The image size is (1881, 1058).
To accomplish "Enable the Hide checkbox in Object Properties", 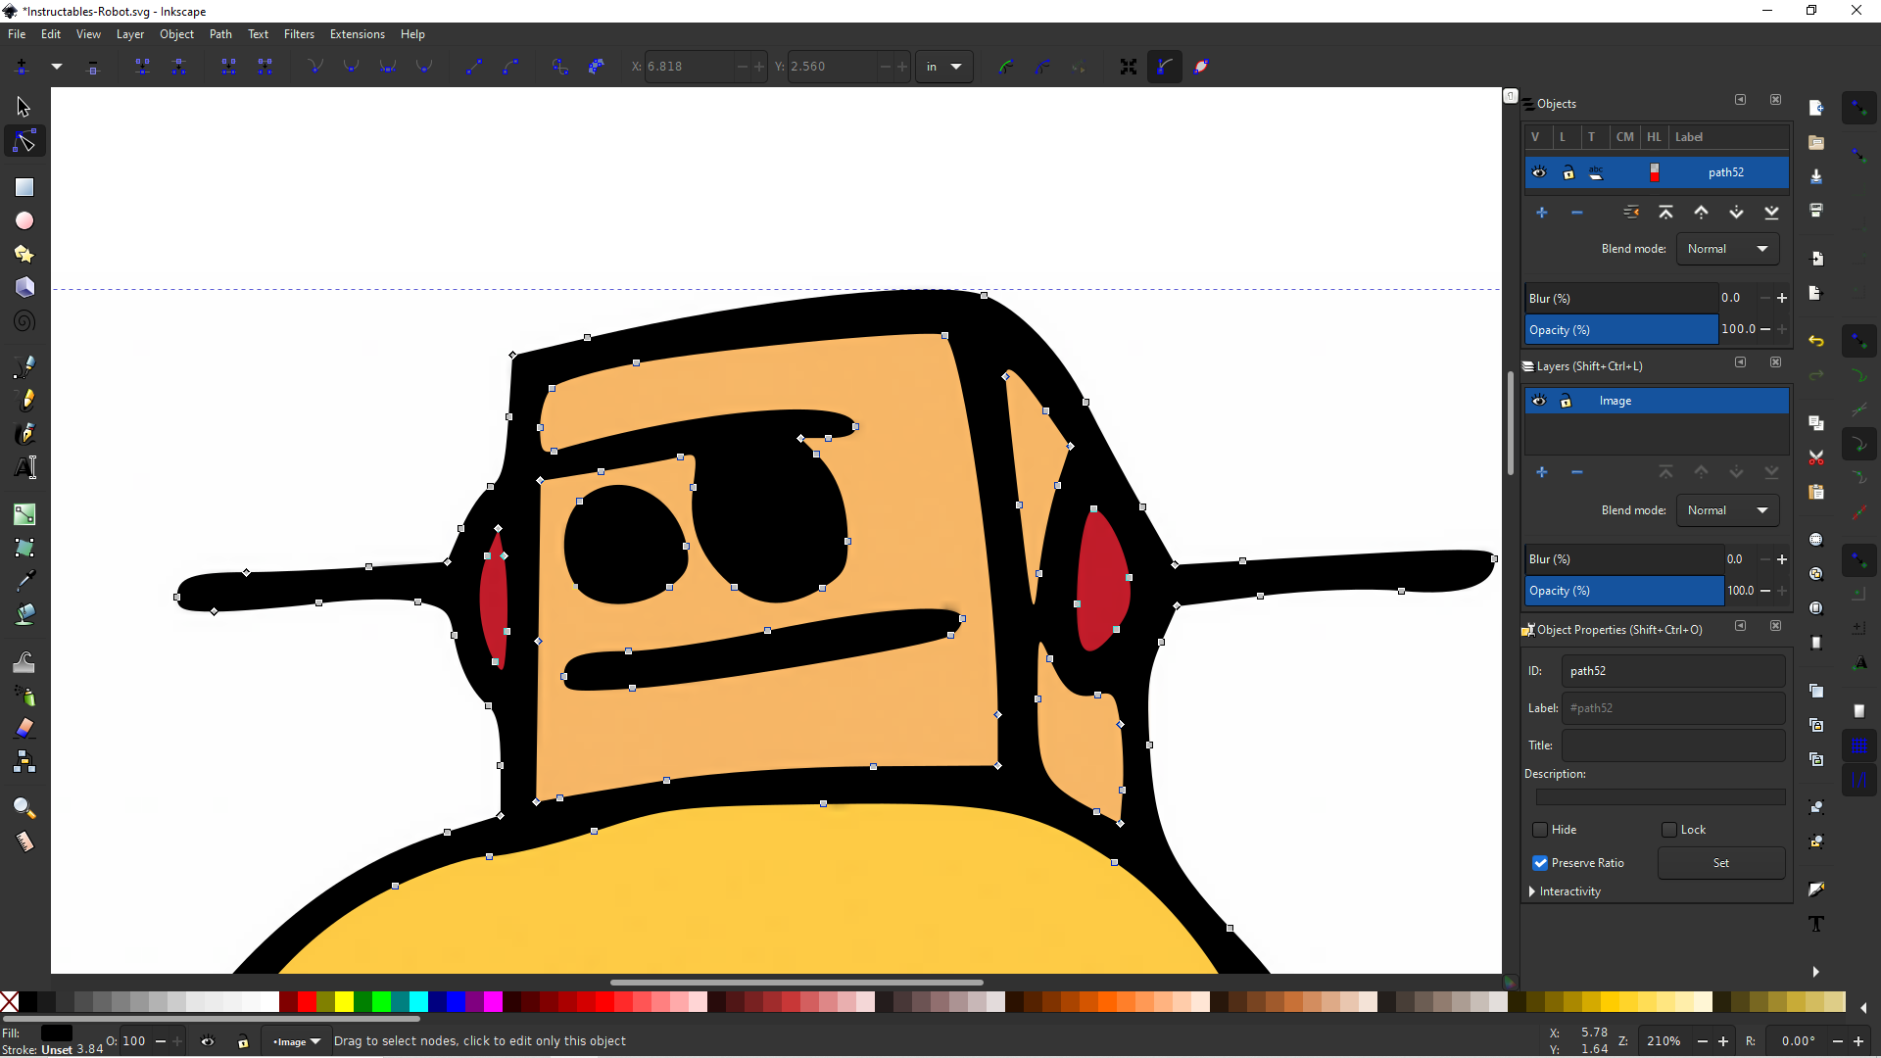I will 1540,830.
